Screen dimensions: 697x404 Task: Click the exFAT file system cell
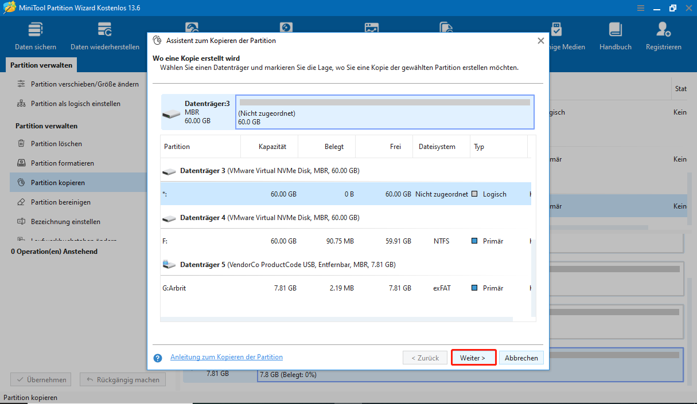(442, 288)
